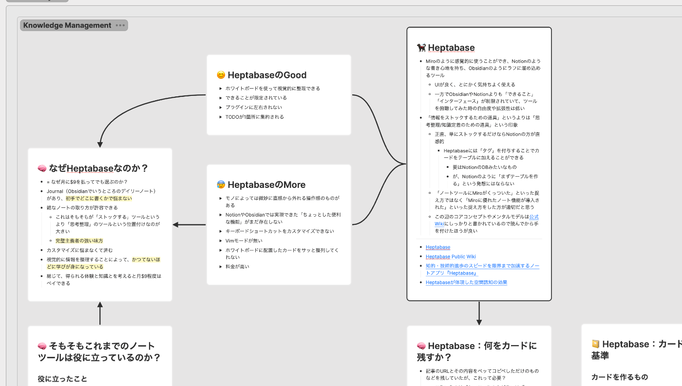Click the brain emoji beside そもそもこれまでのノート title
Image resolution: width=682 pixels, height=386 pixels.
42,346
